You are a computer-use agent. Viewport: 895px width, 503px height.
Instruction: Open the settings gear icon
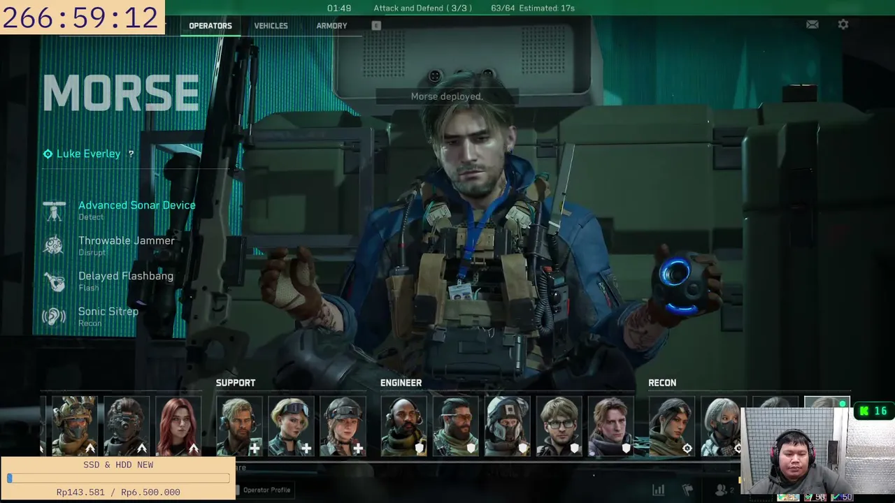pyautogui.click(x=843, y=24)
